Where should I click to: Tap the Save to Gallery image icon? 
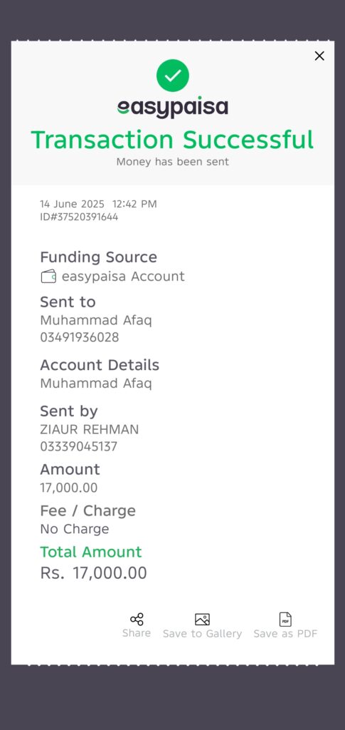point(202,620)
